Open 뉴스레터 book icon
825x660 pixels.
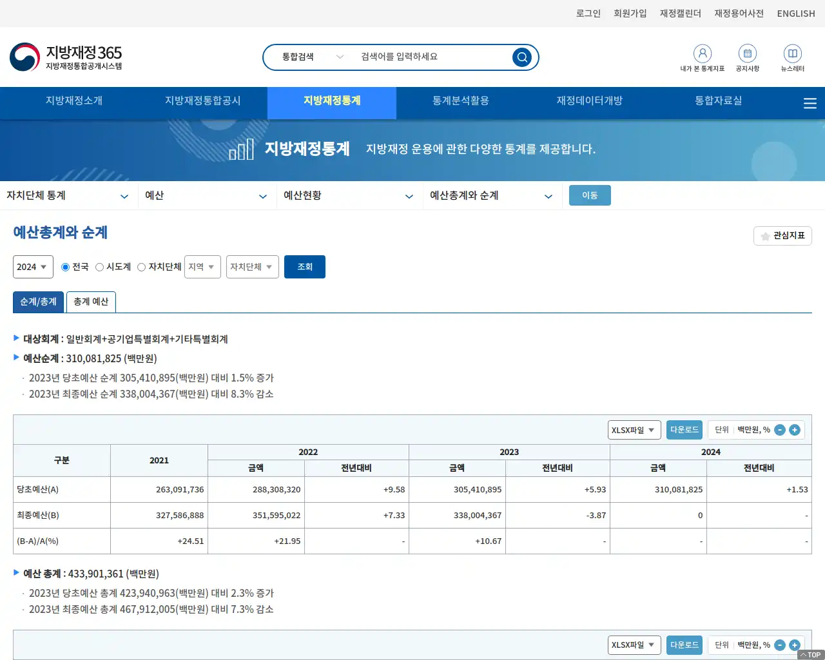tap(793, 53)
